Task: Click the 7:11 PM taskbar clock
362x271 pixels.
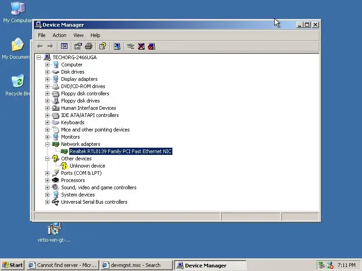Action: tap(347, 265)
